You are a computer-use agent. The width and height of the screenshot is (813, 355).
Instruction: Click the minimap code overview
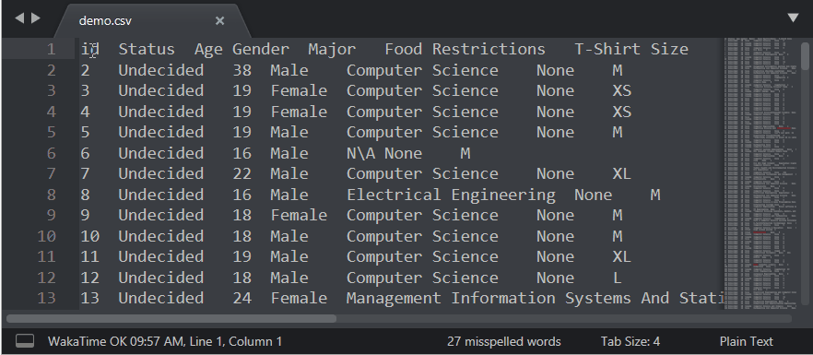[761, 173]
